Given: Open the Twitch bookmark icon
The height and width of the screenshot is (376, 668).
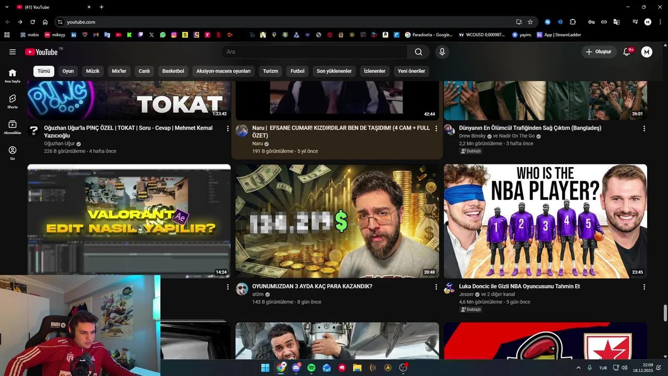Looking at the screenshot, I should coord(140,35).
